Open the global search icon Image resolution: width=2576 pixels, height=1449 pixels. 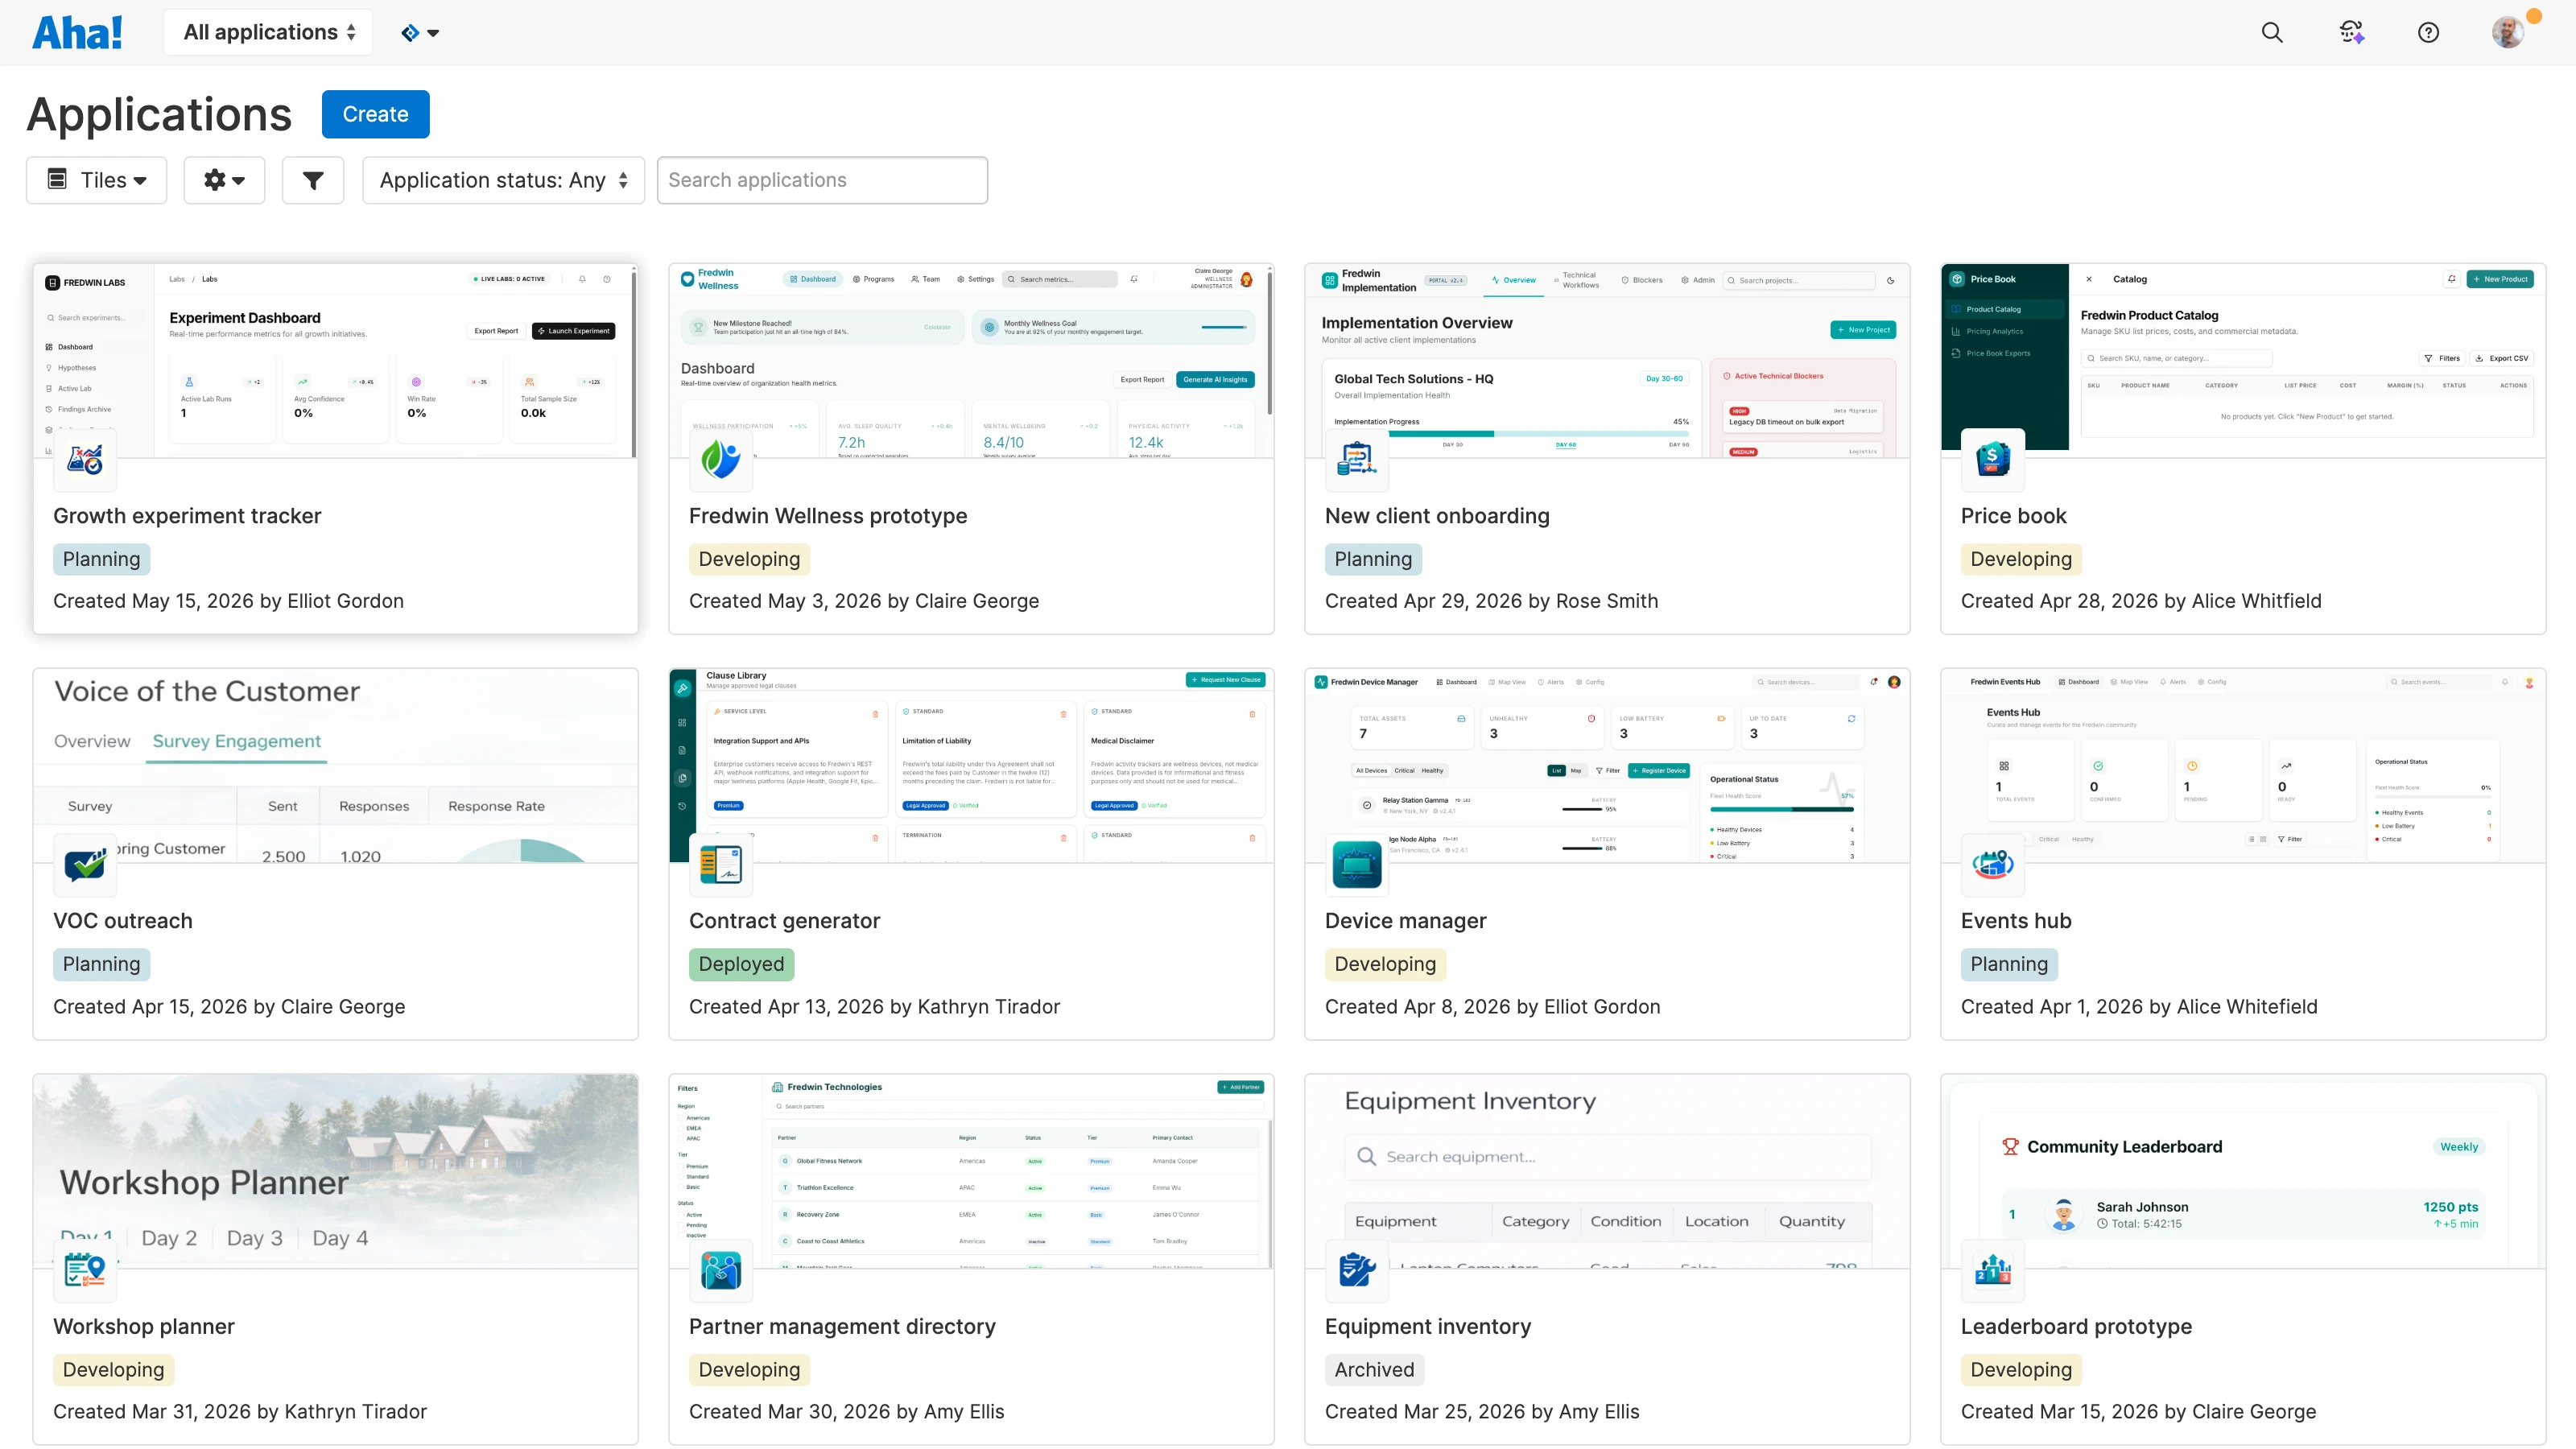2271,32
